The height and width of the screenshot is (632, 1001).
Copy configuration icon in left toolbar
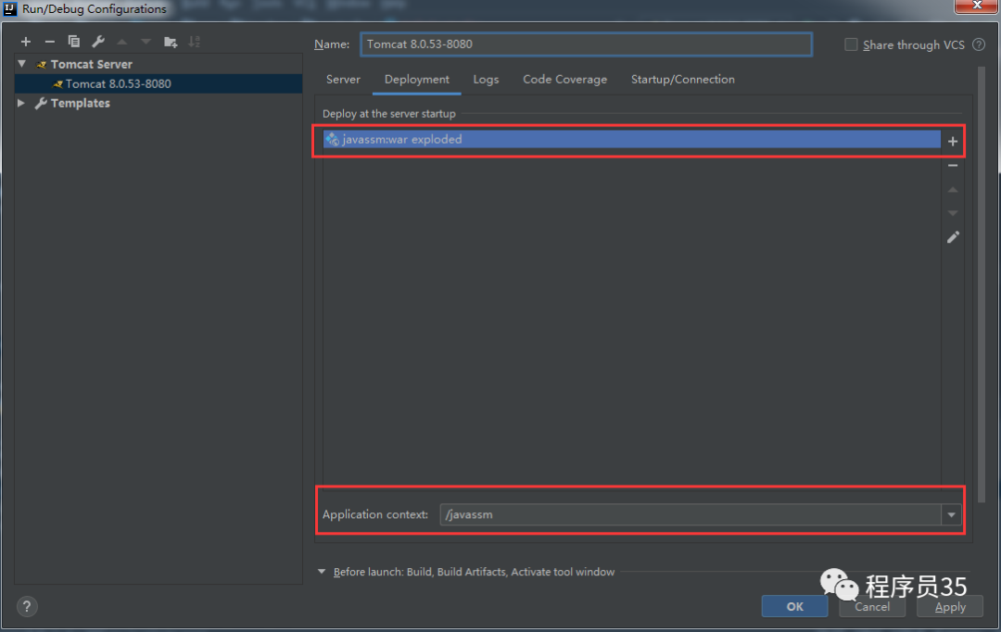[74, 42]
